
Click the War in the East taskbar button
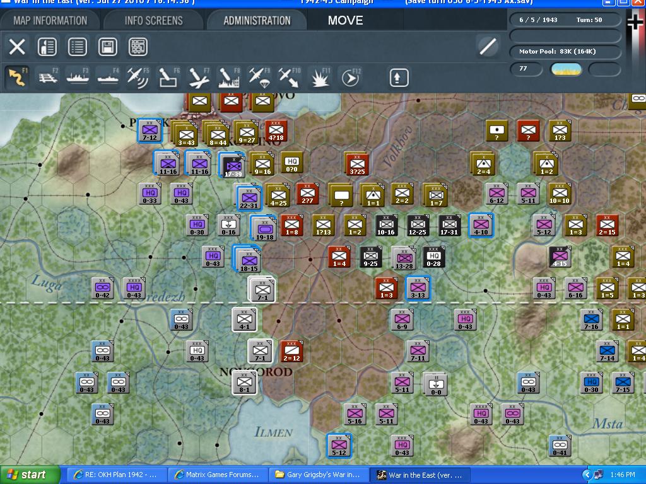tap(420, 475)
